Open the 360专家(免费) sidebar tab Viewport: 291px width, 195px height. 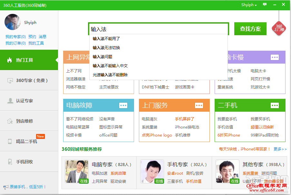coord(29,80)
